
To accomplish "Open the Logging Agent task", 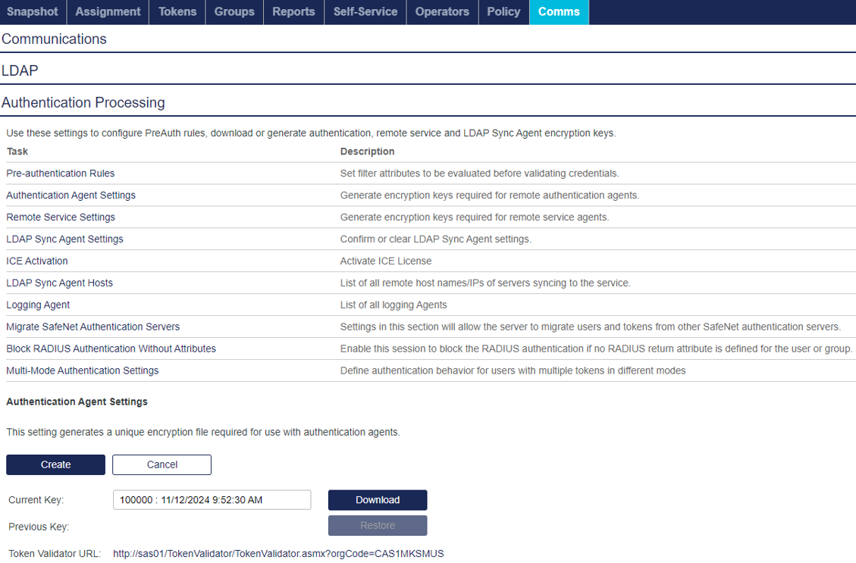I will (x=38, y=305).
